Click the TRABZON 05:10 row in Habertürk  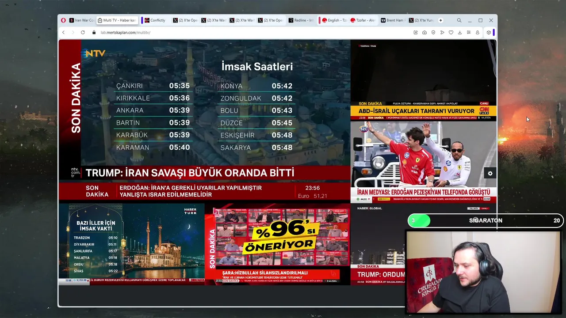[96, 238]
